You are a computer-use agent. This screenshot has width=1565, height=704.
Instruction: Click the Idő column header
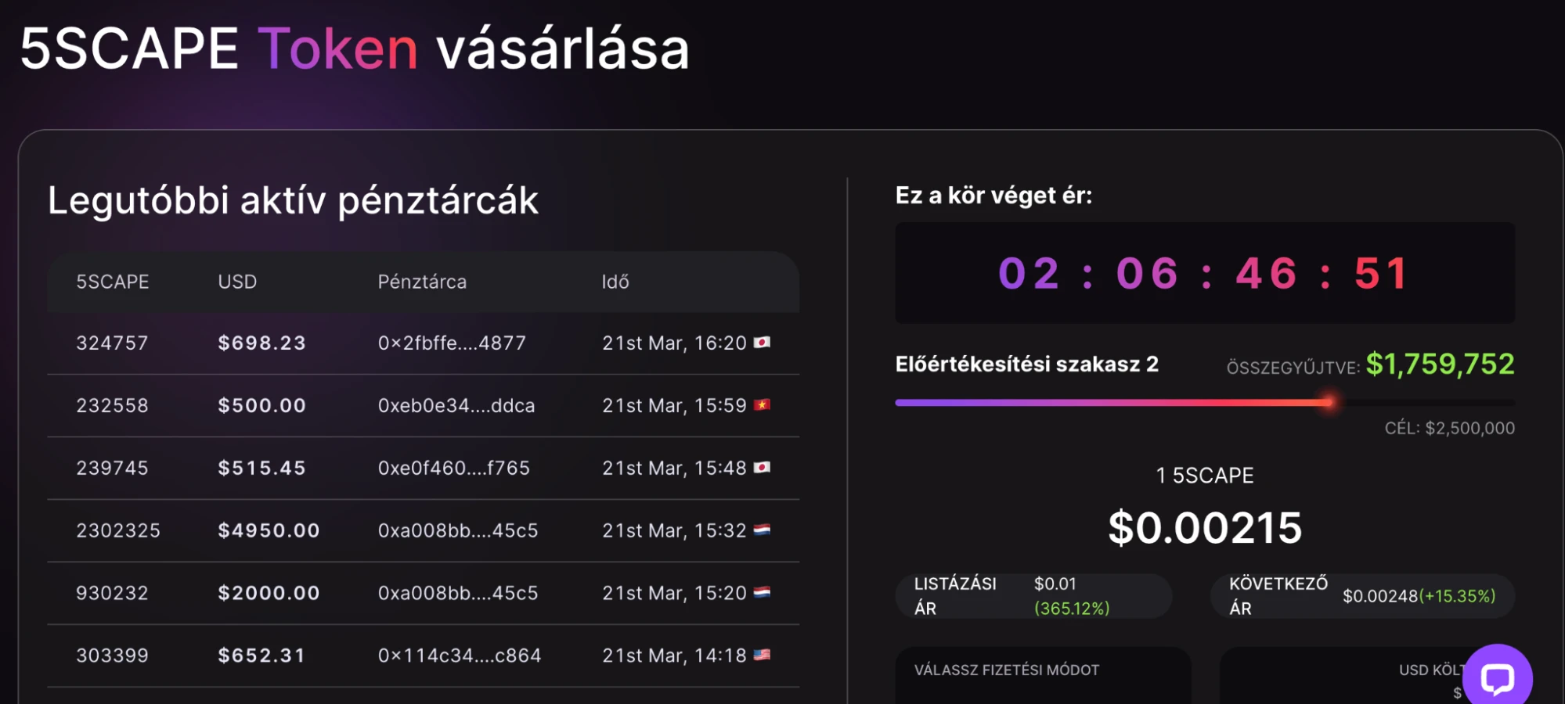tap(615, 282)
